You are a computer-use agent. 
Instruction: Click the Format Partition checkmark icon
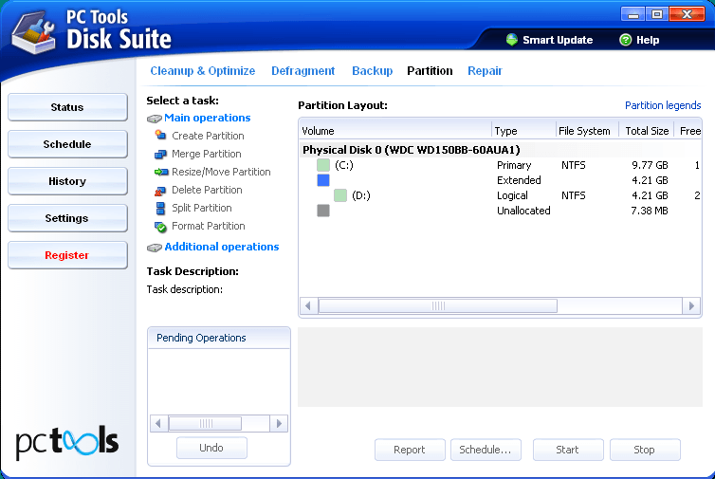point(160,227)
